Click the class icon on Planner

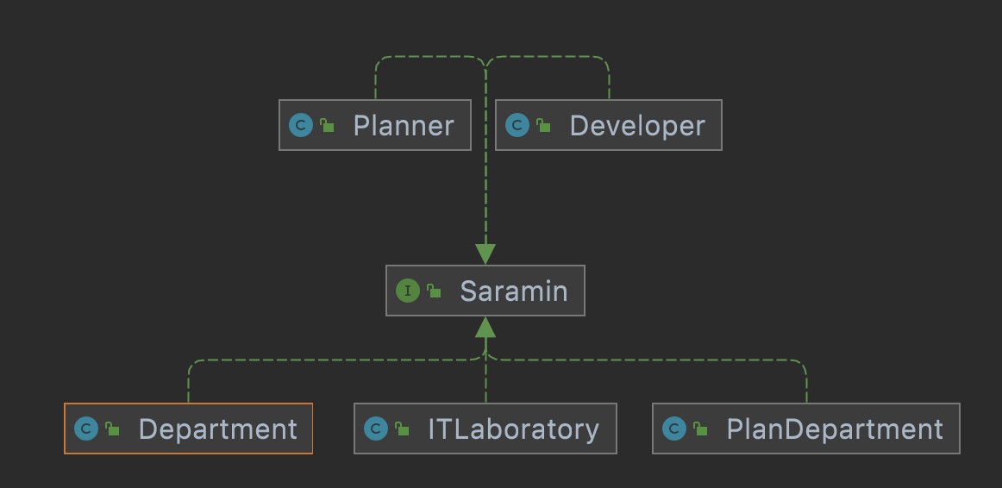tap(301, 125)
